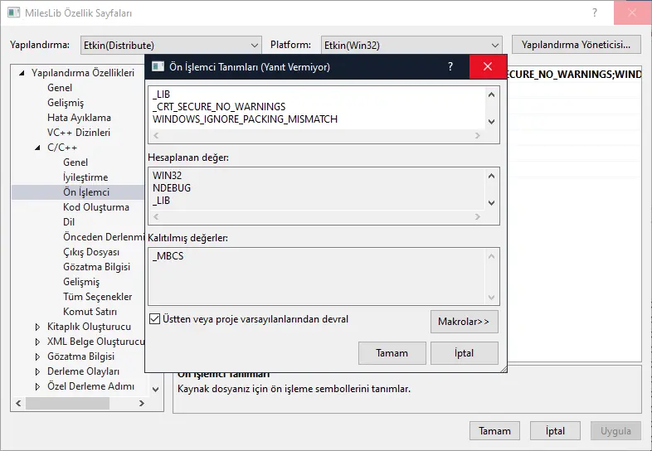Open the Yapılandırma dropdown Etkin(Distribute)
This screenshot has height=451, width=652.
click(171, 45)
